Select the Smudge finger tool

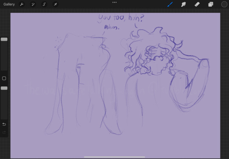tap(184, 4)
